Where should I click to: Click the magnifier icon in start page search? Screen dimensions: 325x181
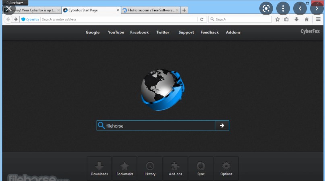pyautogui.click(x=101, y=125)
